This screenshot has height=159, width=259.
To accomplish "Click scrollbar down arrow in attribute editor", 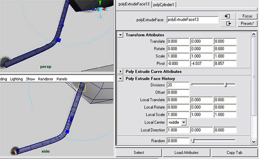I will click(254, 141).
